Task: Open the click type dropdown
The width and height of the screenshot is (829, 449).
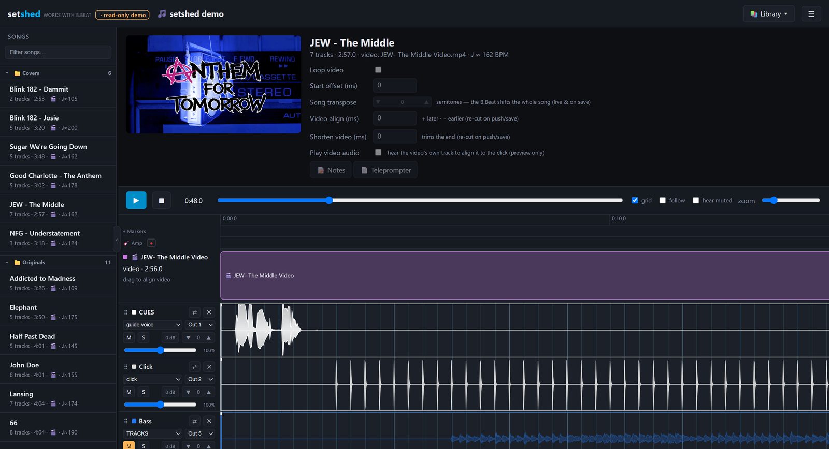Action: point(152,379)
